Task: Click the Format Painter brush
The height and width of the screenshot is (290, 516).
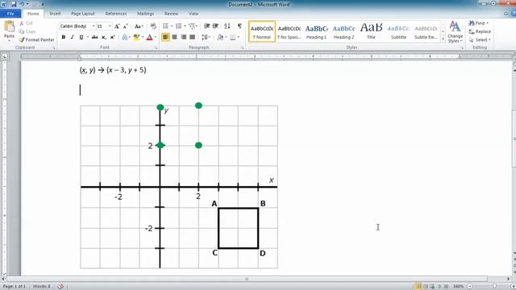Action: tap(22, 39)
